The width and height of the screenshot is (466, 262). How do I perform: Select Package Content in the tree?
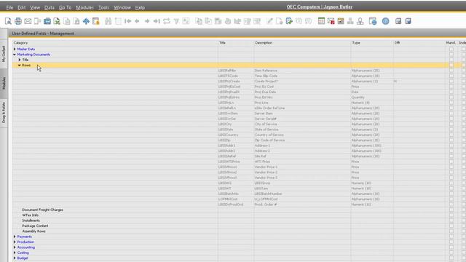click(35, 226)
